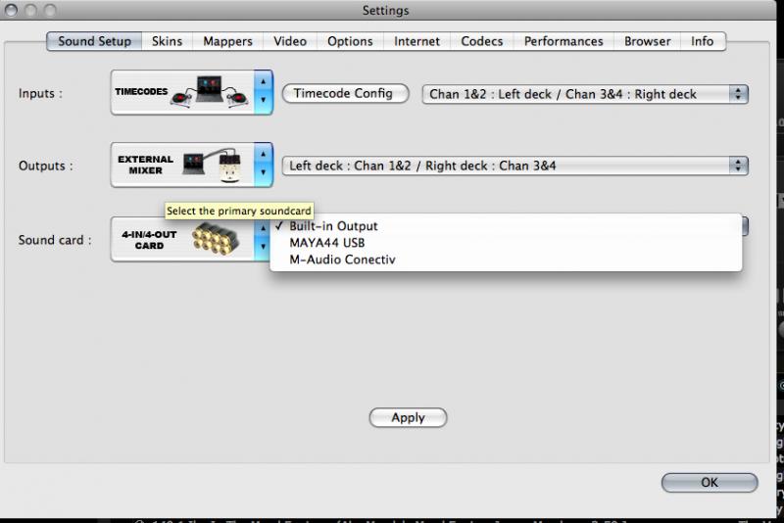Open the Mappers tab
This screenshot has width=784, height=523.
(x=227, y=41)
